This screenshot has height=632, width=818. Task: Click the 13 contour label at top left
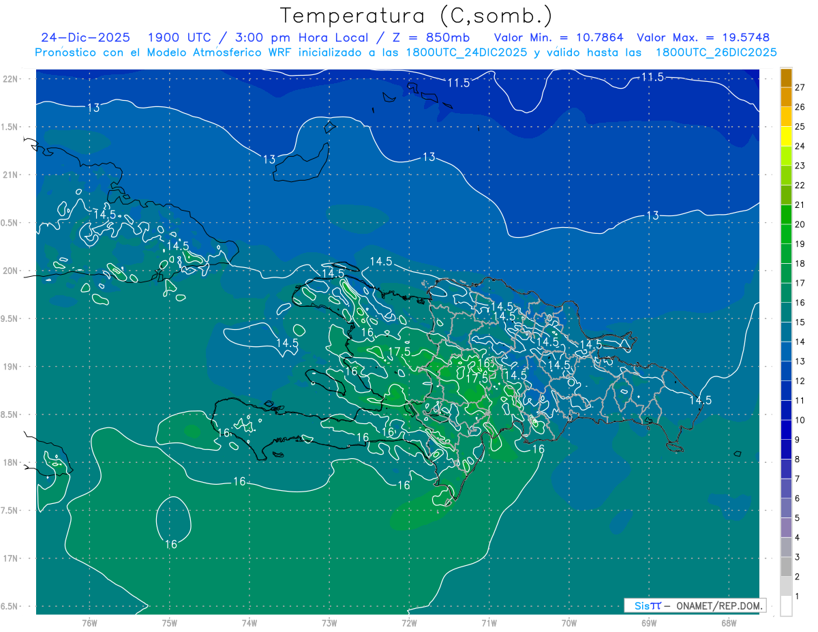pyautogui.click(x=94, y=107)
